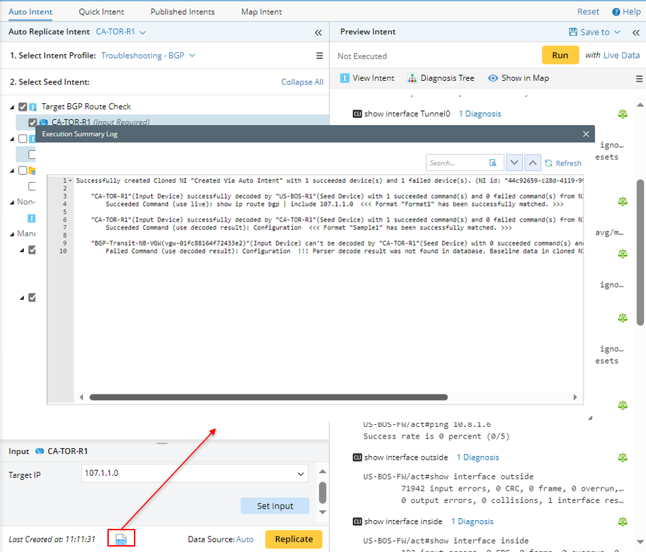Toggle Target BGP Route Check checkbox
Screen dimensions: 646x552
(22, 107)
